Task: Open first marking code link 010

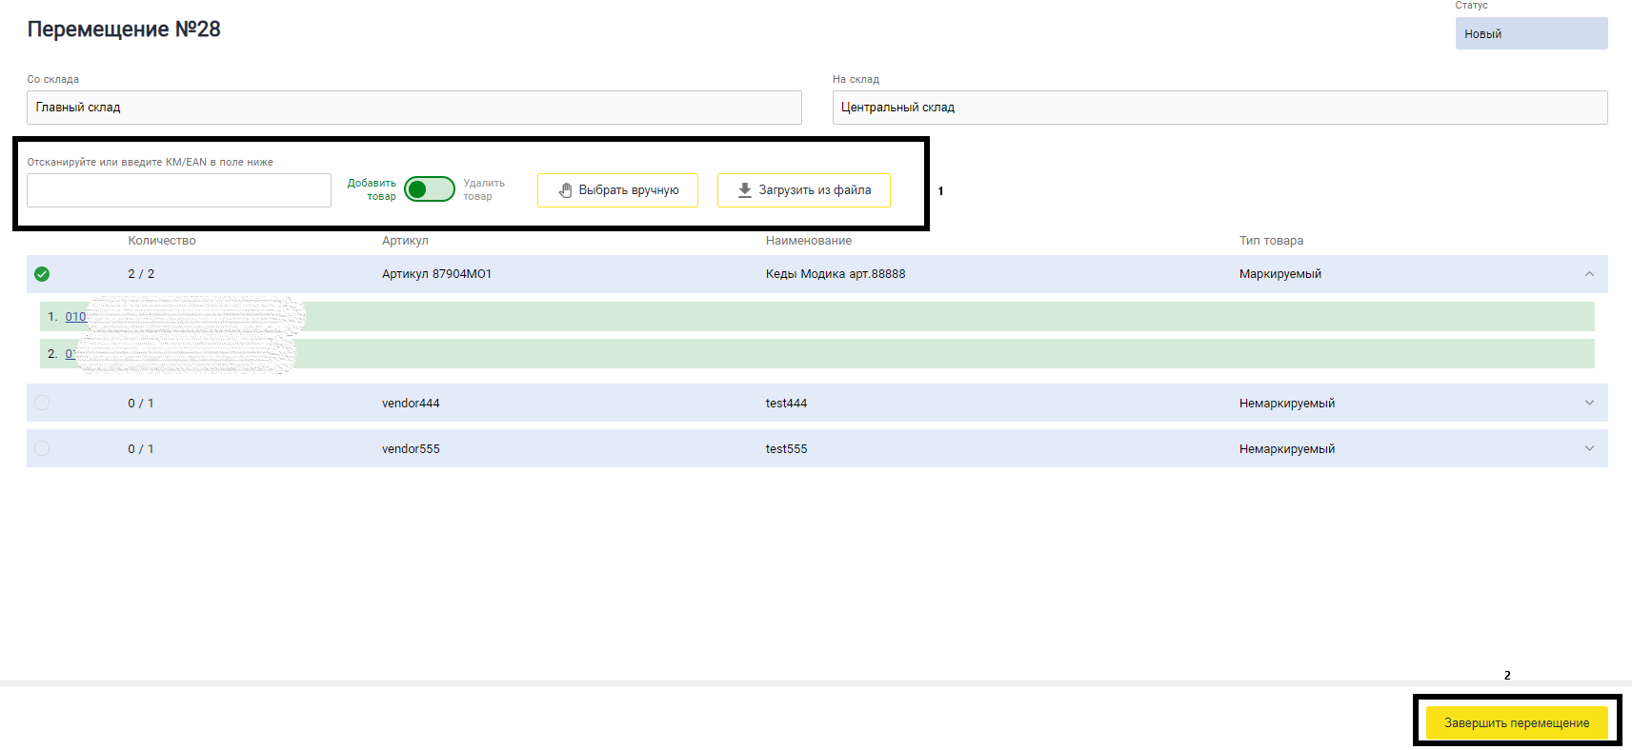Action: click(x=75, y=317)
